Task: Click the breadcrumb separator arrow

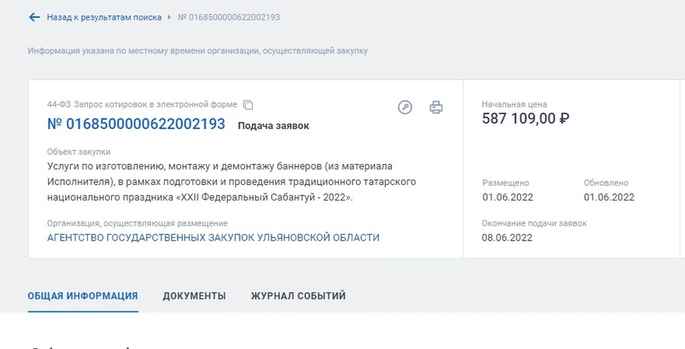Action: (170, 17)
